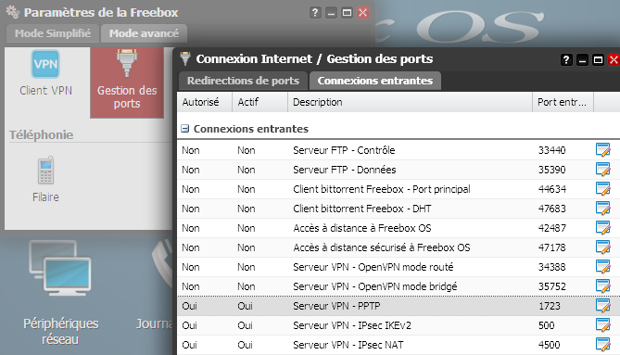The width and height of the screenshot is (620, 355).
Task: Minimize the Paramètres de la Freebox window
Action: tap(331, 13)
